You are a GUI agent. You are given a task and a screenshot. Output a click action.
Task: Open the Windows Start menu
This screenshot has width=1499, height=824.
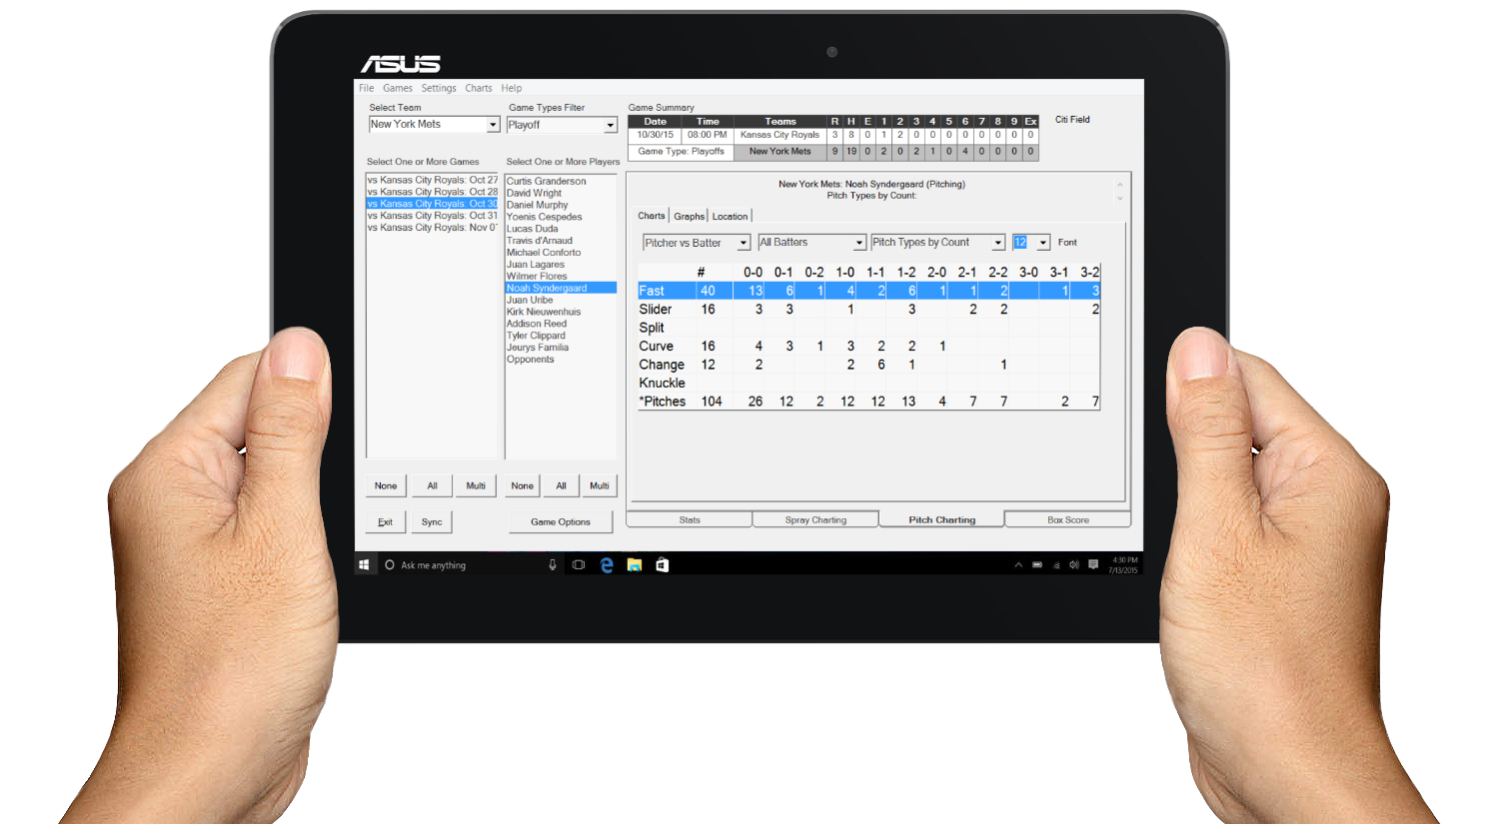(x=364, y=565)
